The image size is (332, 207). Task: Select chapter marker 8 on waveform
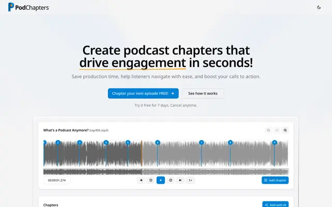[x=230, y=143]
